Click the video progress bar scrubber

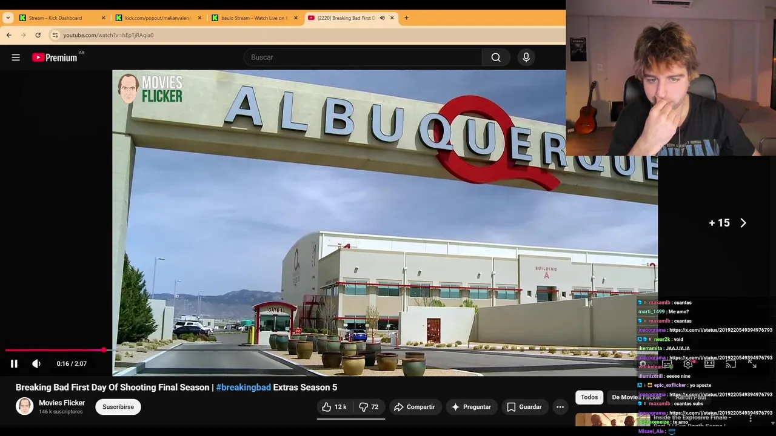point(104,350)
